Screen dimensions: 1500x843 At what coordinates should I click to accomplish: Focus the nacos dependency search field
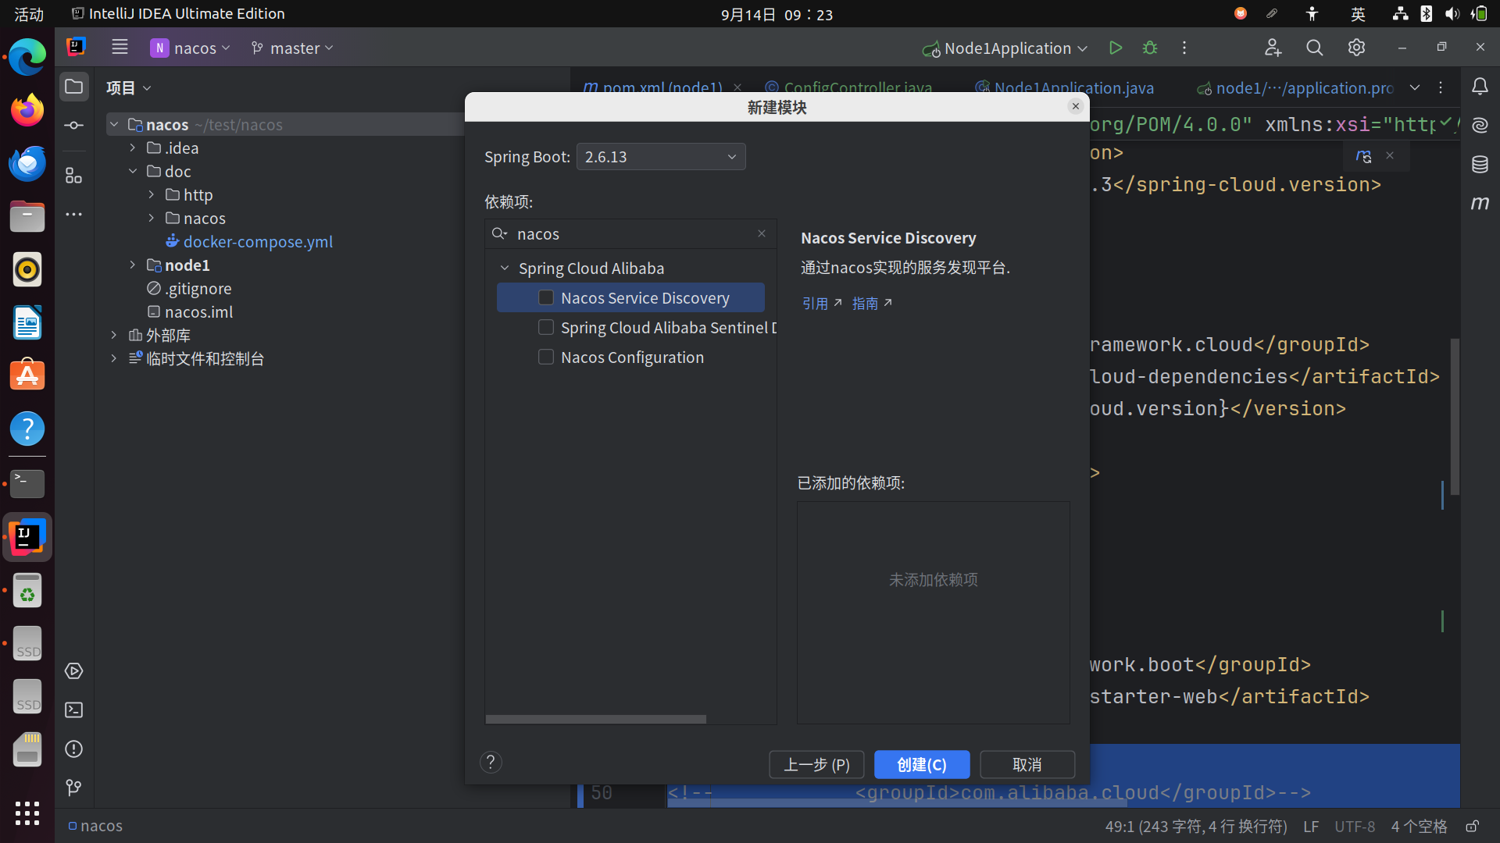[631, 233]
